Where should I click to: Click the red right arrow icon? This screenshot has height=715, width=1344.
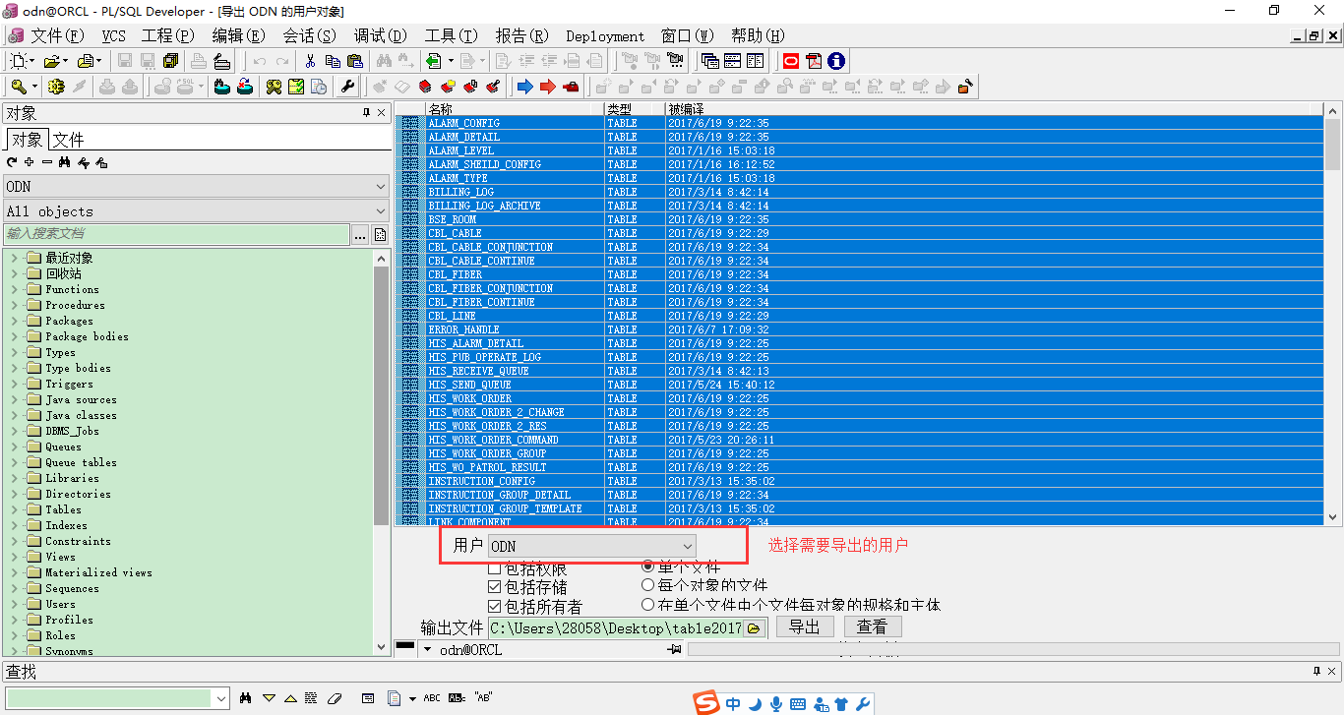click(x=548, y=87)
